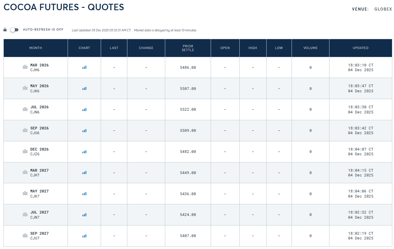Open the chart icon for DEC 2026
The height and width of the screenshot is (249, 394).
pos(84,152)
